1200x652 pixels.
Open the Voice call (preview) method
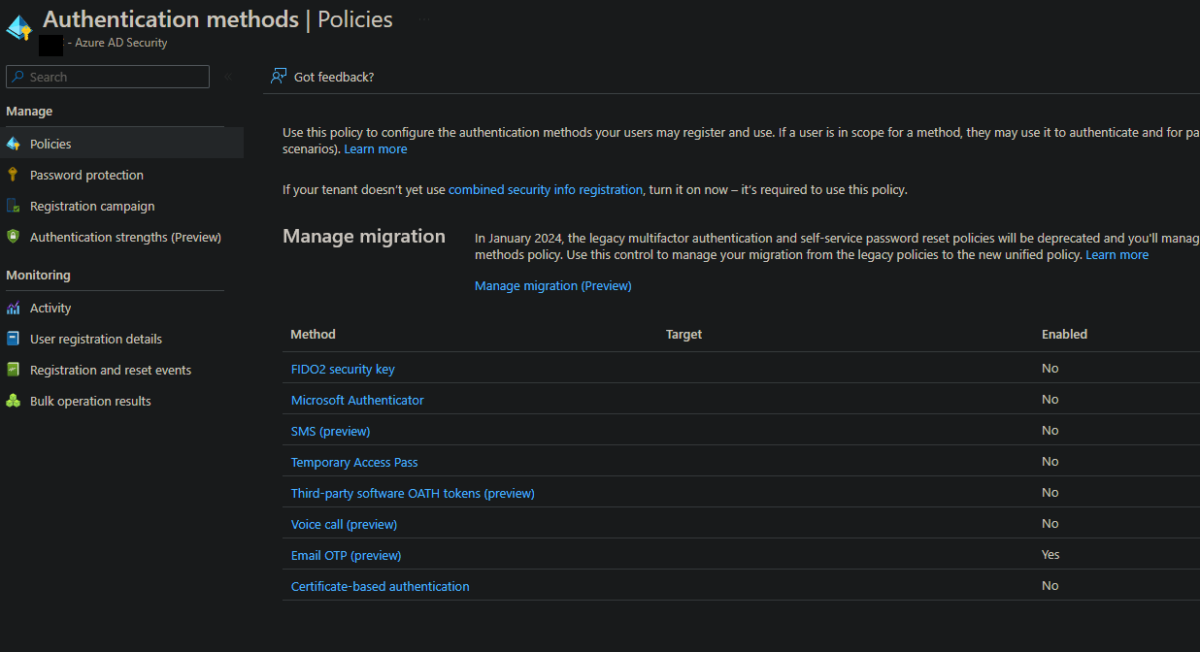344,524
